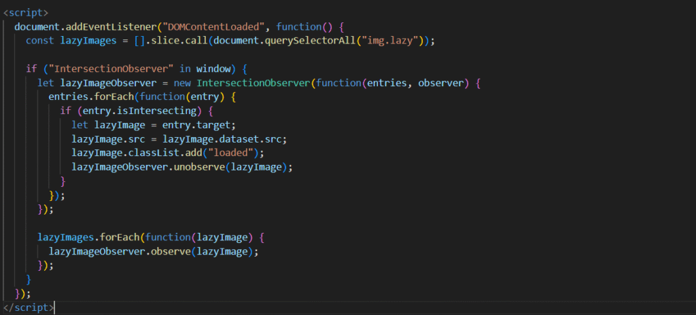Viewport: 696px width, 315px height.
Task: Click the new keyword before IntersectionObserver
Action: (x=182, y=83)
